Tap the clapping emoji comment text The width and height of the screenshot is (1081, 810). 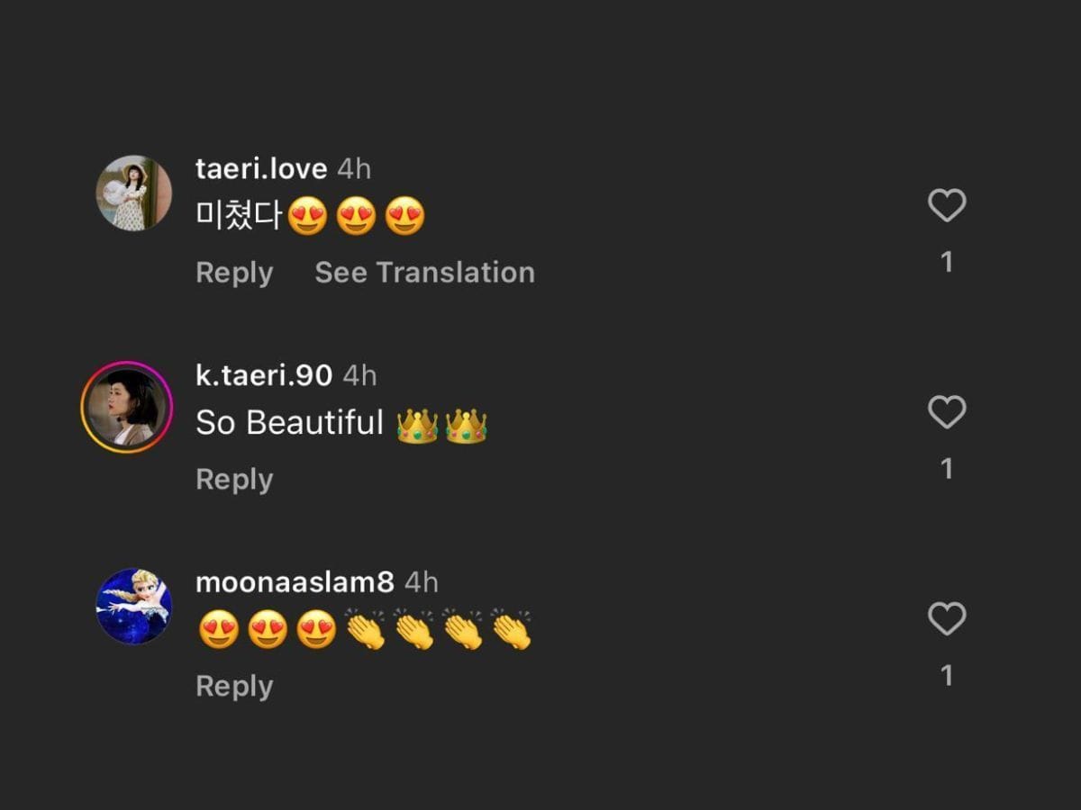364,630
